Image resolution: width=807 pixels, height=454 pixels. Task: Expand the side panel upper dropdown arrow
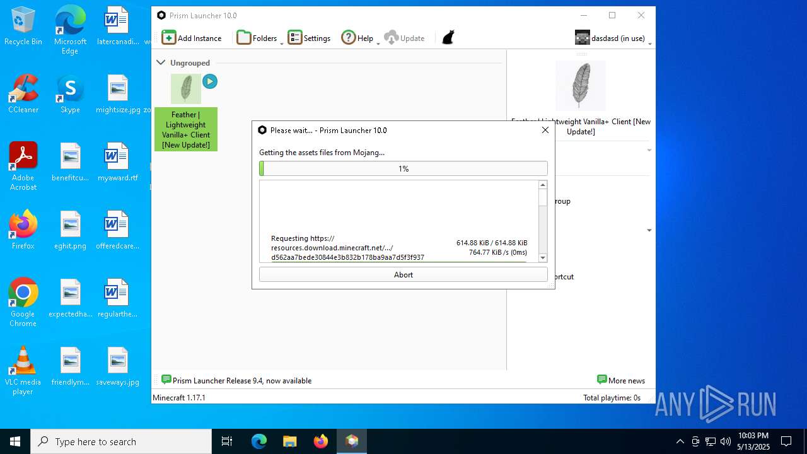[x=649, y=150]
